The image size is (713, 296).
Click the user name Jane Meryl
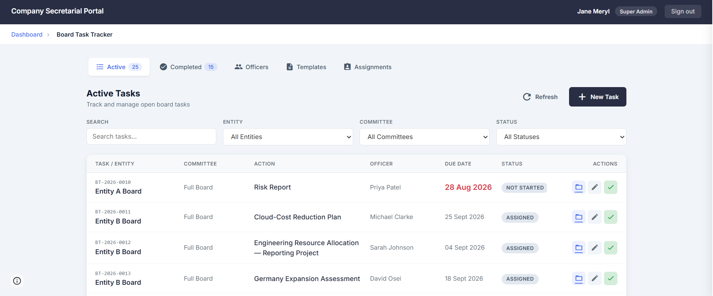593,12
